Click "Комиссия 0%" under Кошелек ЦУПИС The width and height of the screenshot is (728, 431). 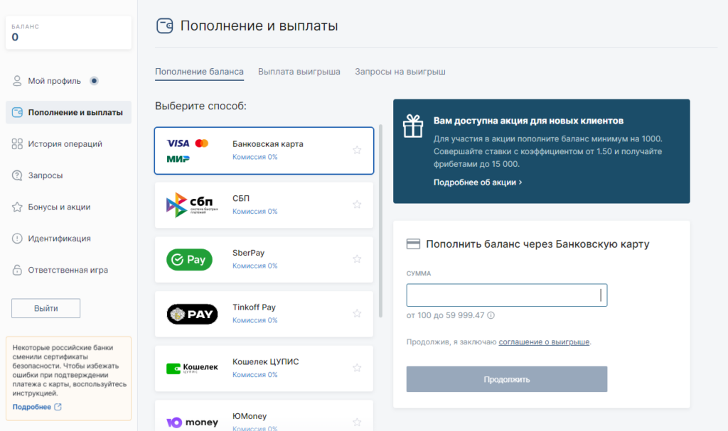coord(255,374)
